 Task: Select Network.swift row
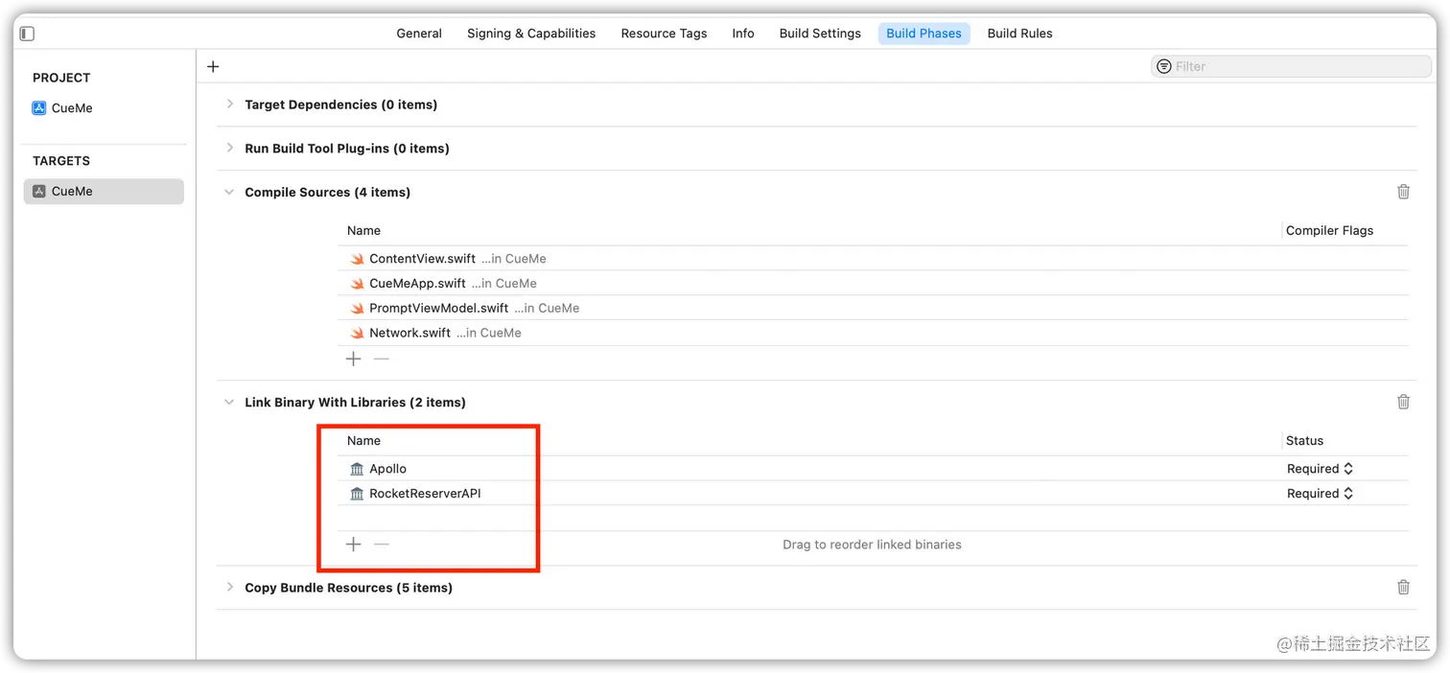(x=875, y=334)
